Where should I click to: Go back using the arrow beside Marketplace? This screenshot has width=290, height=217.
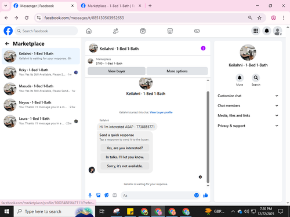7,44
